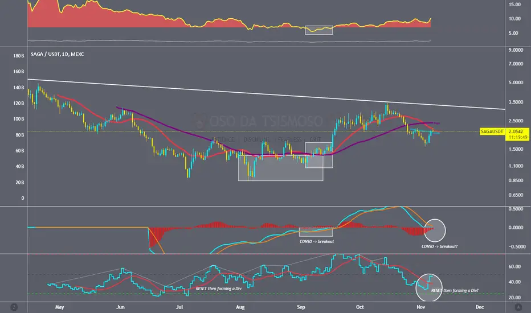Click the Dec label on time axis
The width and height of the screenshot is (531, 313).
tap(480, 307)
